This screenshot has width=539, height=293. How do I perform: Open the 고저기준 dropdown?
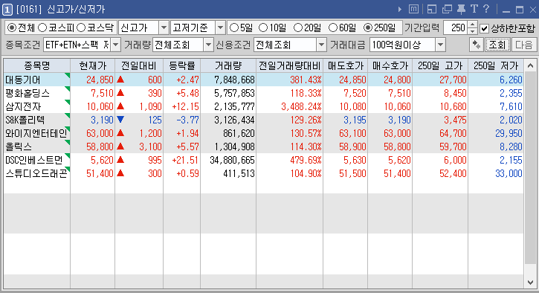[x=220, y=28]
